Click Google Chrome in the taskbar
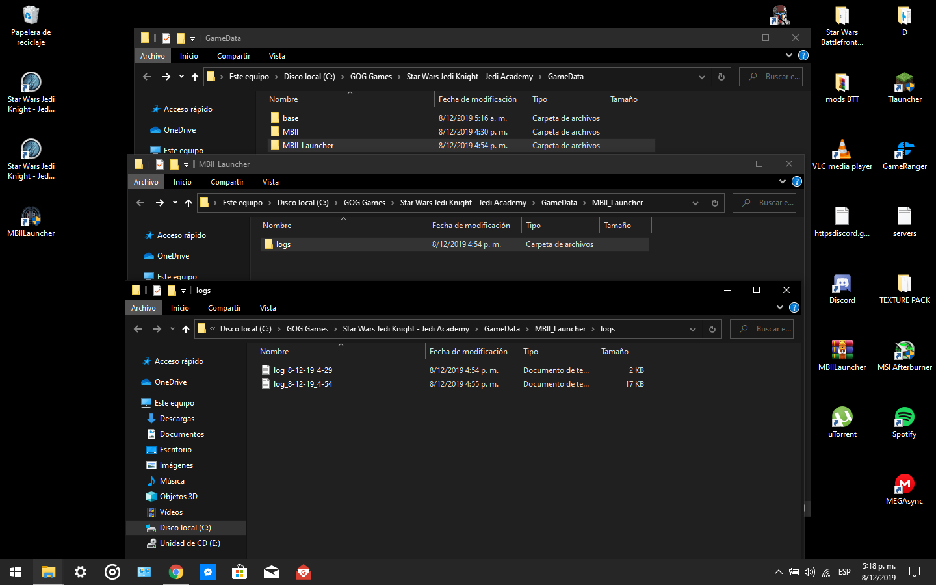This screenshot has height=585, width=936. tap(176, 572)
